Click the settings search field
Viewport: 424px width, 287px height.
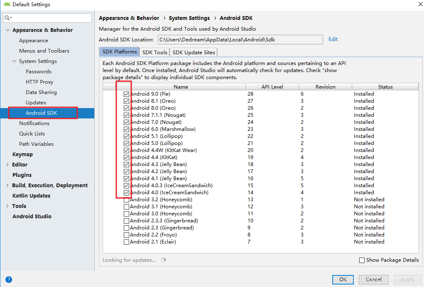coord(47,18)
